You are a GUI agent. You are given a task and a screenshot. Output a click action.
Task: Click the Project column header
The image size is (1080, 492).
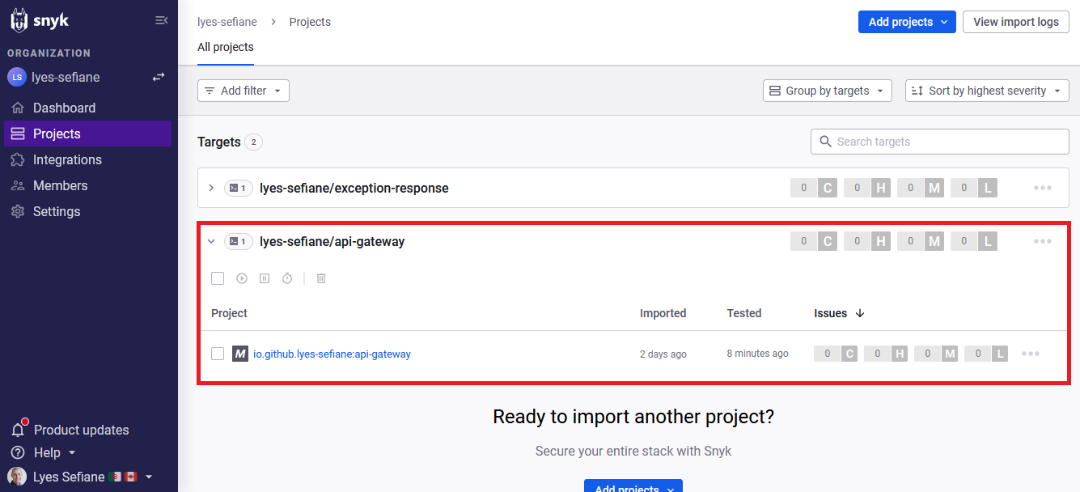click(x=229, y=313)
